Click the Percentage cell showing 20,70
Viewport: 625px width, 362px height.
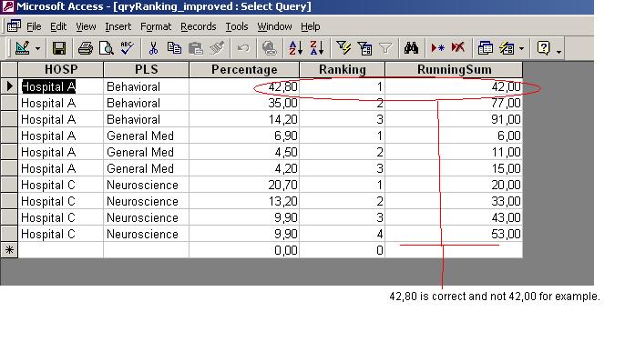[x=244, y=185]
